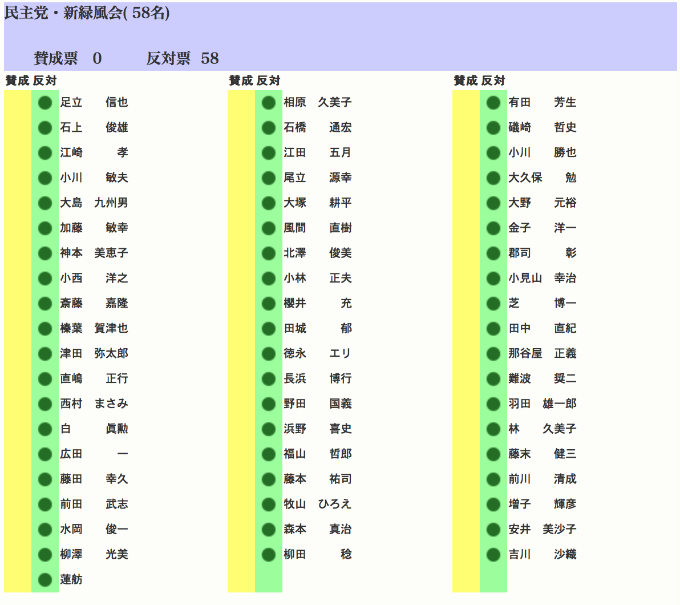Click the name 田中 直紀
The width and height of the screenshot is (680, 605).
(543, 329)
